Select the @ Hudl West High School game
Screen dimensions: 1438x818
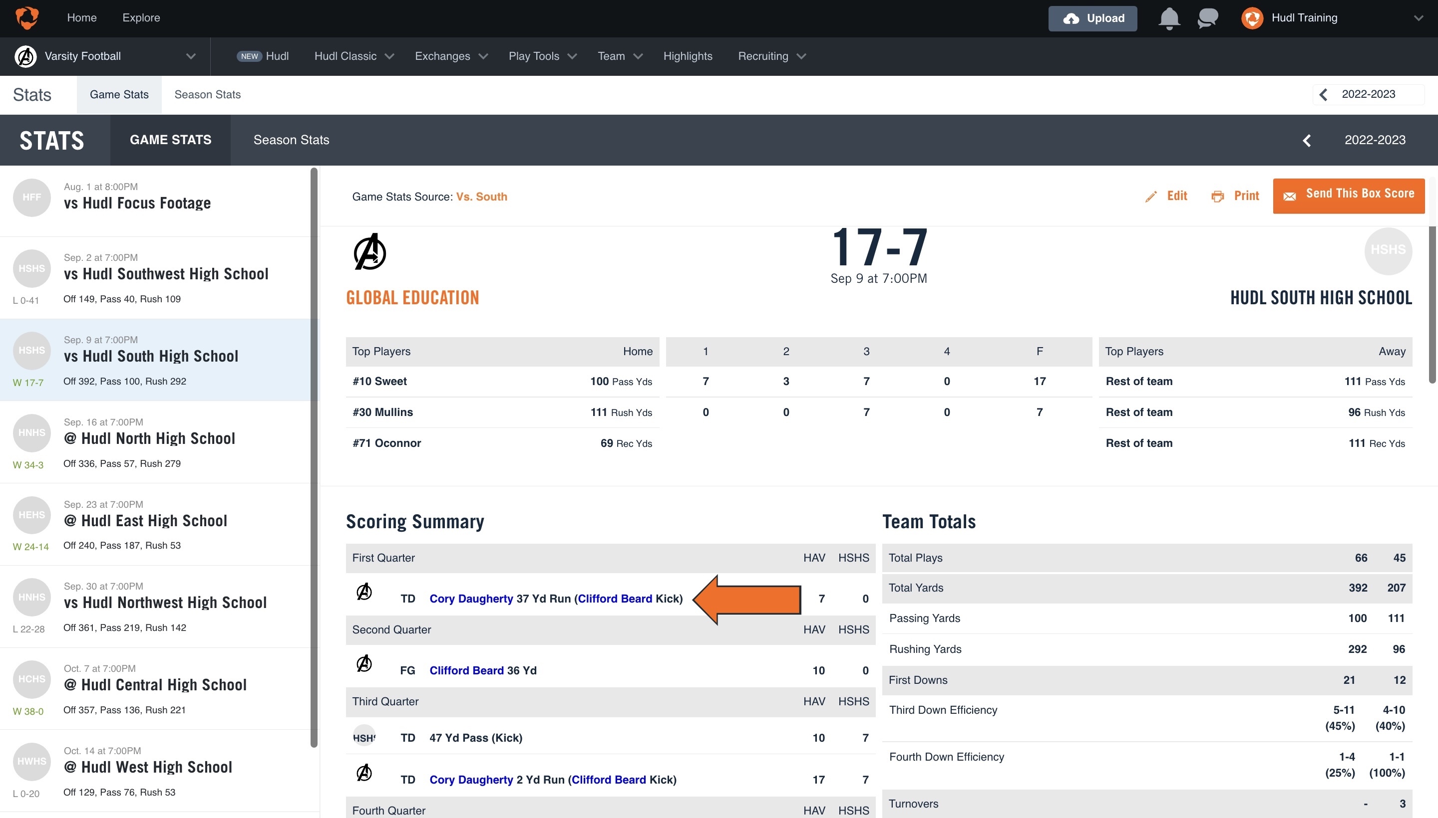coord(155,771)
